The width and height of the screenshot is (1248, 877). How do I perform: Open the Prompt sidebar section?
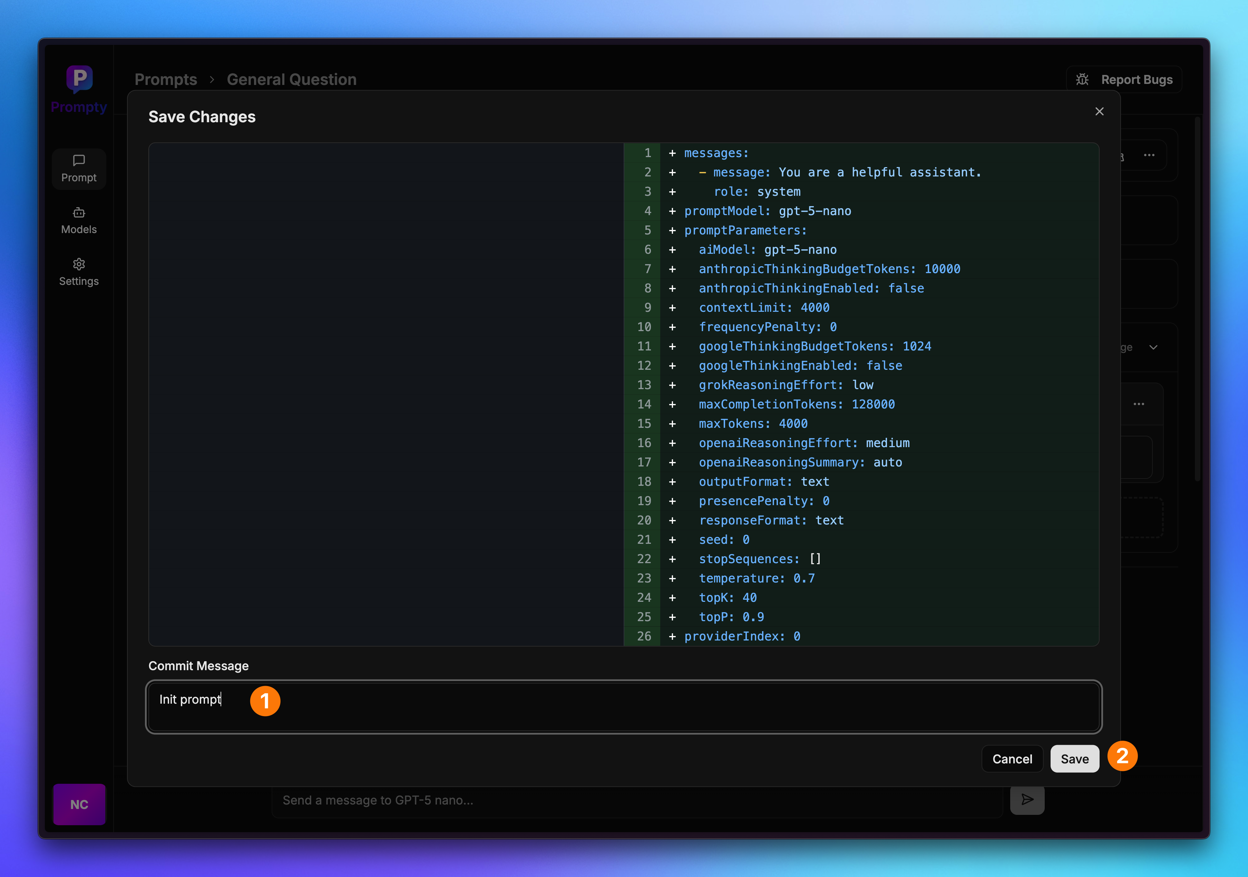point(79,168)
